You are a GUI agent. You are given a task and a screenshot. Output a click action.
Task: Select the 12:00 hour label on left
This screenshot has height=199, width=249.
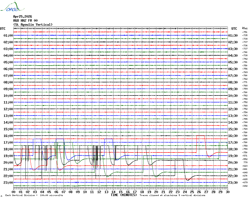point(8,109)
